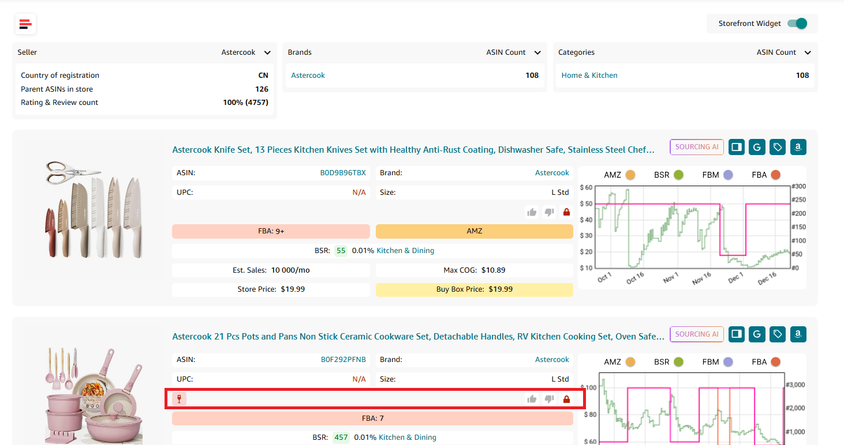Viewport: 844px width, 445px height.
Task: Give a thumbs-up to the knife set listing
Action: pos(532,212)
